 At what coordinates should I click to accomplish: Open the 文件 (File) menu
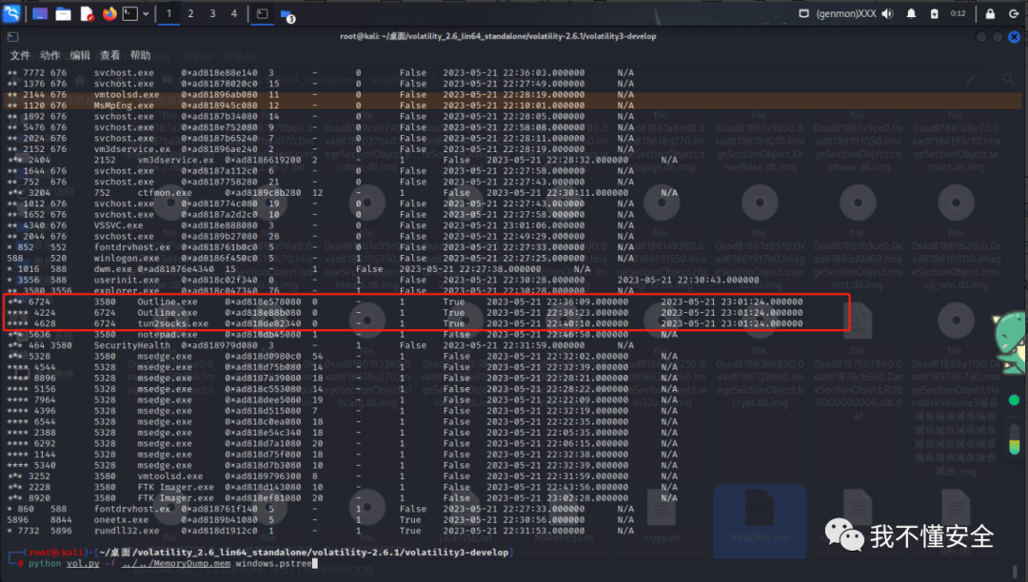(x=20, y=56)
